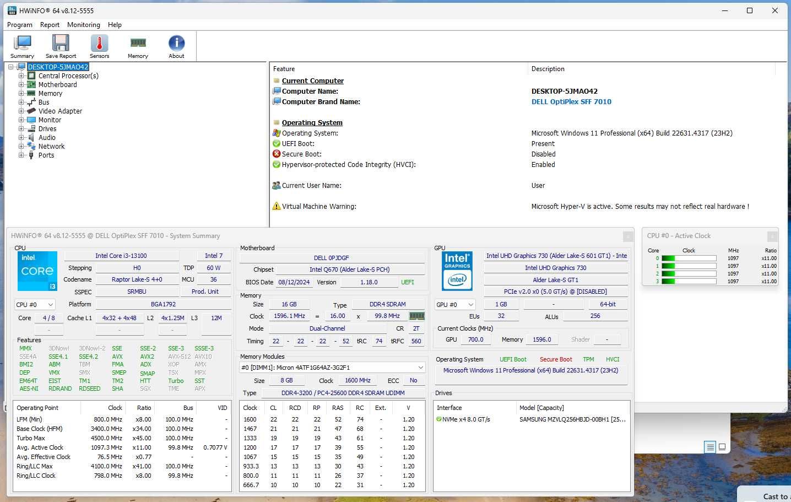This screenshot has width=791, height=502.
Task: Click the red Secure Boot status icon
Action: (277, 154)
